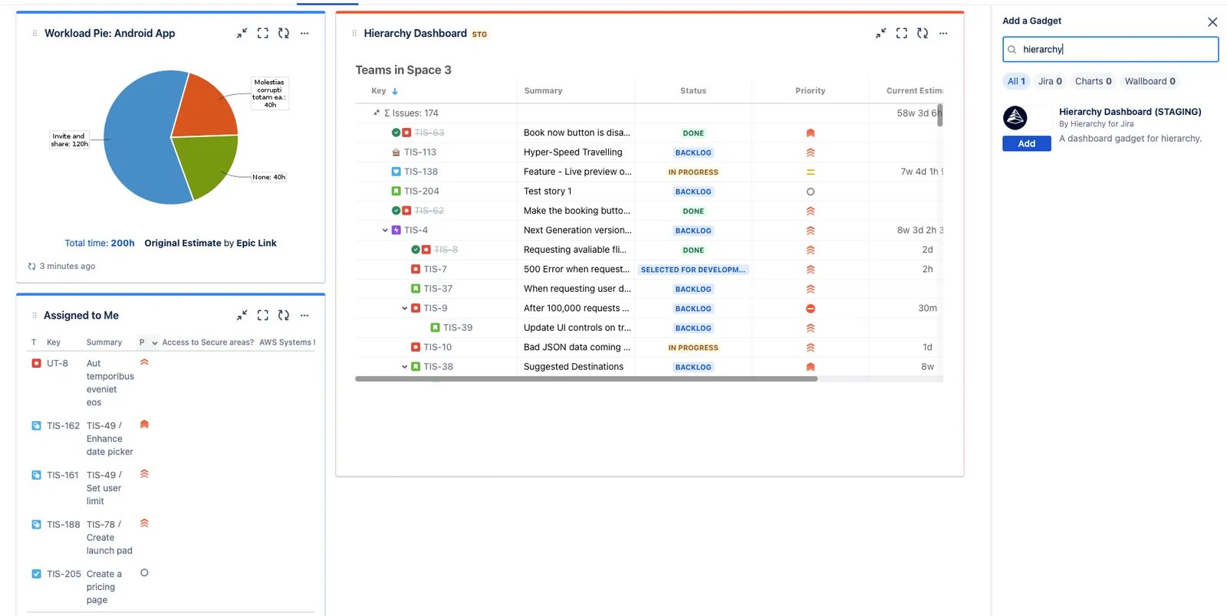Close the Add a Gadget panel
The image size is (1227, 616).
click(1212, 22)
